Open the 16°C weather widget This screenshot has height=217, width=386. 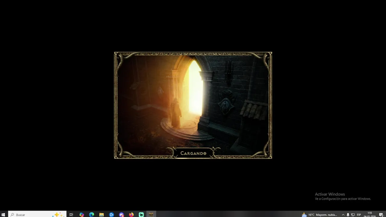pos(320,215)
